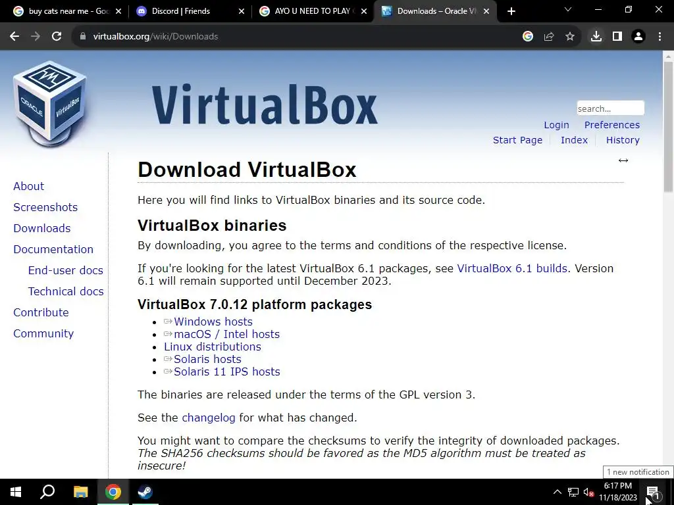This screenshot has width=674, height=505.
Task: Click the network tray icon
Action: [x=573, y=492]
